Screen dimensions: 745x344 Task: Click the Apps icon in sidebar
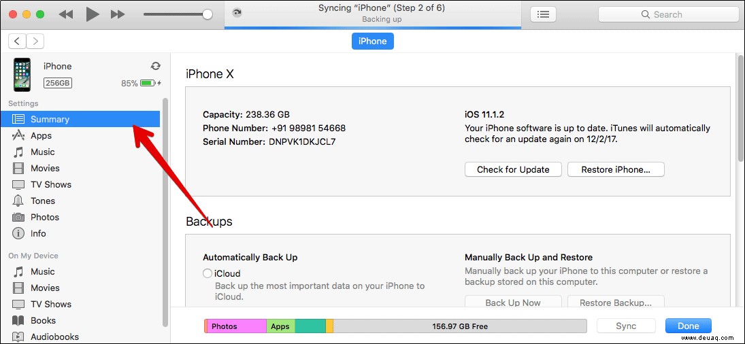click(x=18, y=135)
